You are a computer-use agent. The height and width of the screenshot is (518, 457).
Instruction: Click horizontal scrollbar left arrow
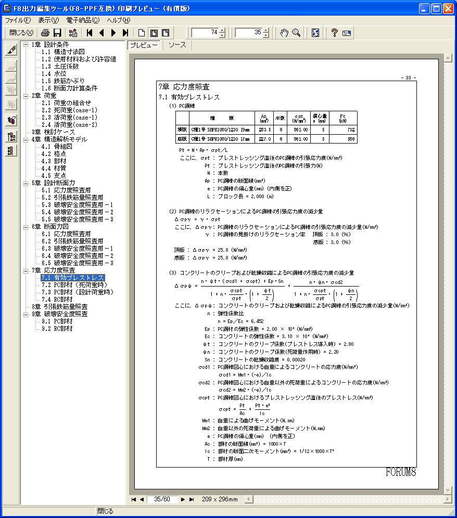coord(249,499)
